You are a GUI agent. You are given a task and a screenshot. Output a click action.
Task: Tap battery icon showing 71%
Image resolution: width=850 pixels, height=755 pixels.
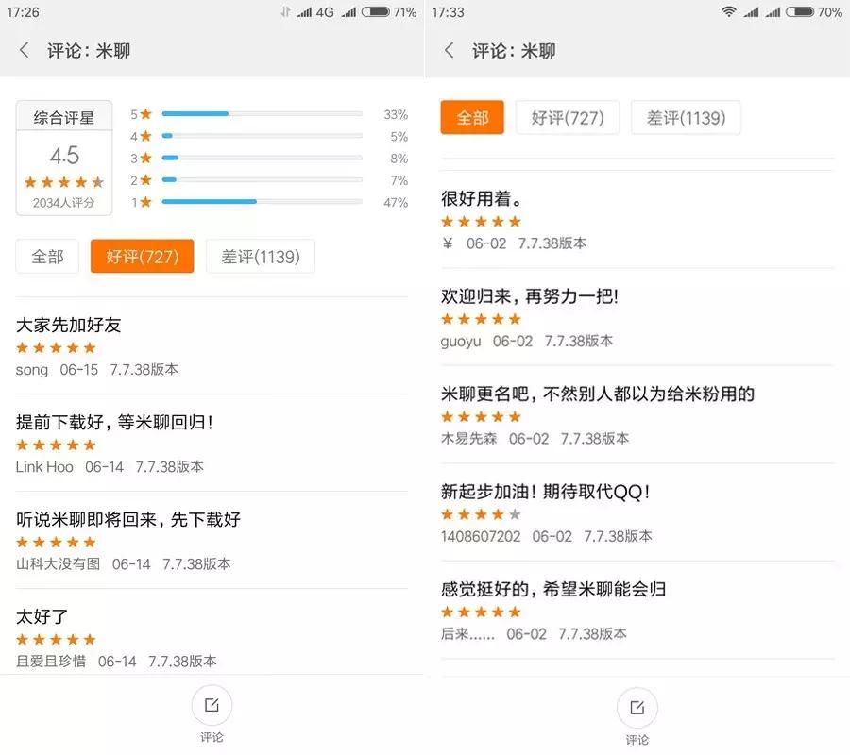click(x=376, y=12)
